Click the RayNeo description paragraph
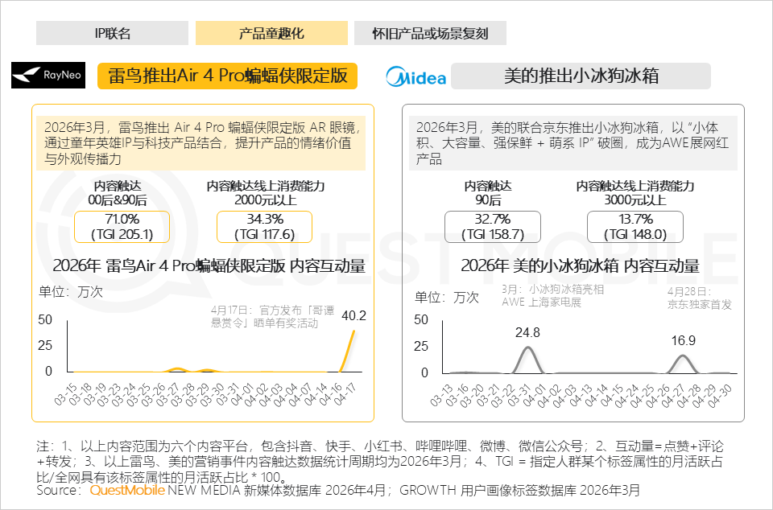This screenshot has width=773, height=510. click(x=200, y=143)
